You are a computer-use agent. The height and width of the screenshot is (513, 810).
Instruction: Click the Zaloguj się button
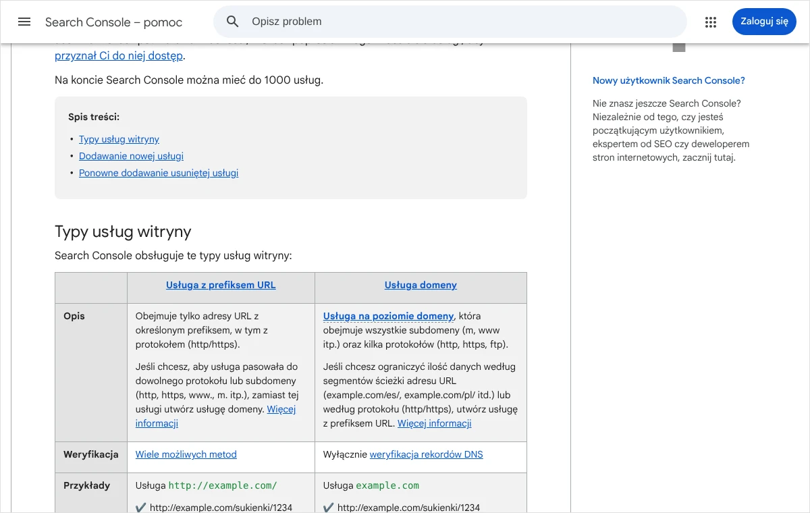pyautogui.click(x=764, y=22)
